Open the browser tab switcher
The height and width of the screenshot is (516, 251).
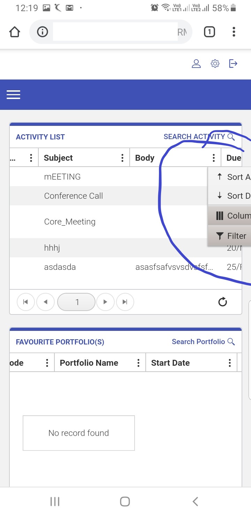[209, 32]
